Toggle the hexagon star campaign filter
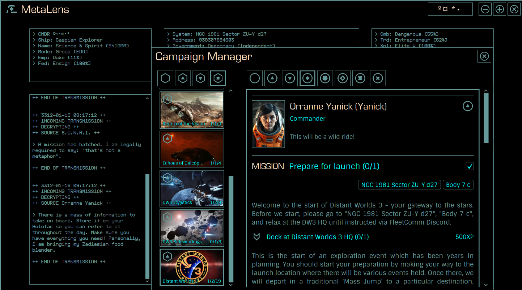This screenshot has width=522, height=290. pyautogui.click(x=218, y=78)
